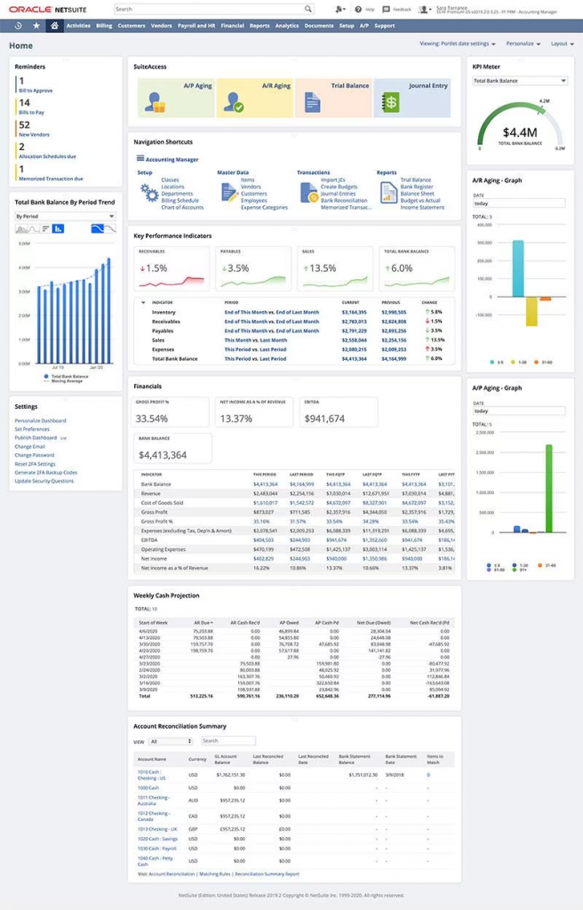Click the A/R Aging 1-30 legend dot
The image size is (583, 910).
point(513,363)
